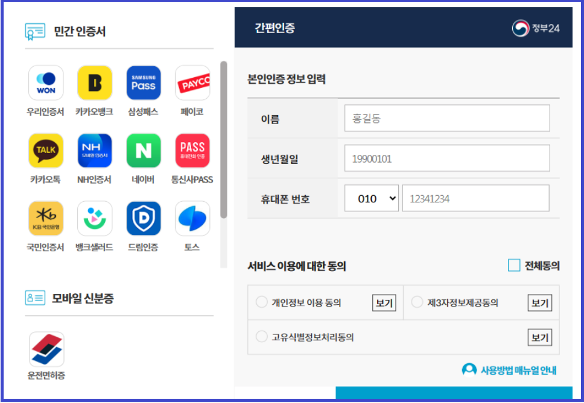
Task: Open 보기 for 고유식별정보처리동의
Action: (540, 337)
